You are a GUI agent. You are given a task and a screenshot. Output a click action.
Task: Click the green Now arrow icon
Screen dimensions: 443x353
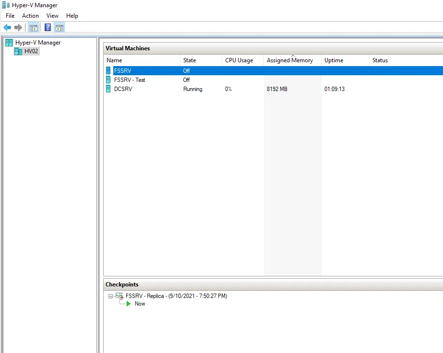coord(129,304)
